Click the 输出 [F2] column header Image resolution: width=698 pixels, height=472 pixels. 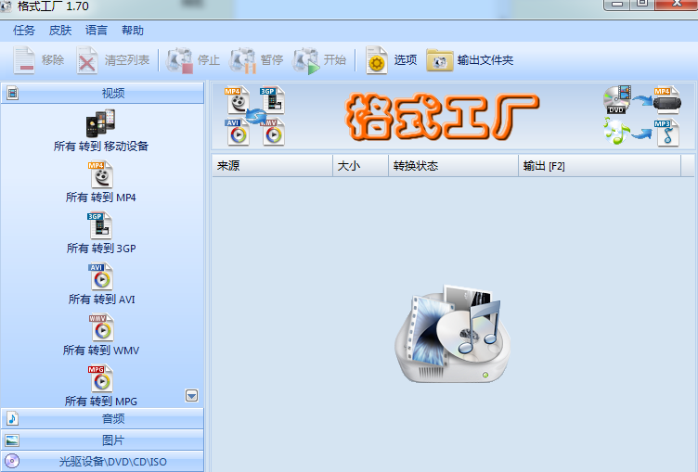(x=600, y=166)
